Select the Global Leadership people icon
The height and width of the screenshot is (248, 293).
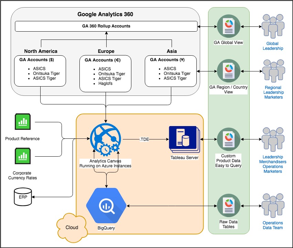click(x=273, y=26)
